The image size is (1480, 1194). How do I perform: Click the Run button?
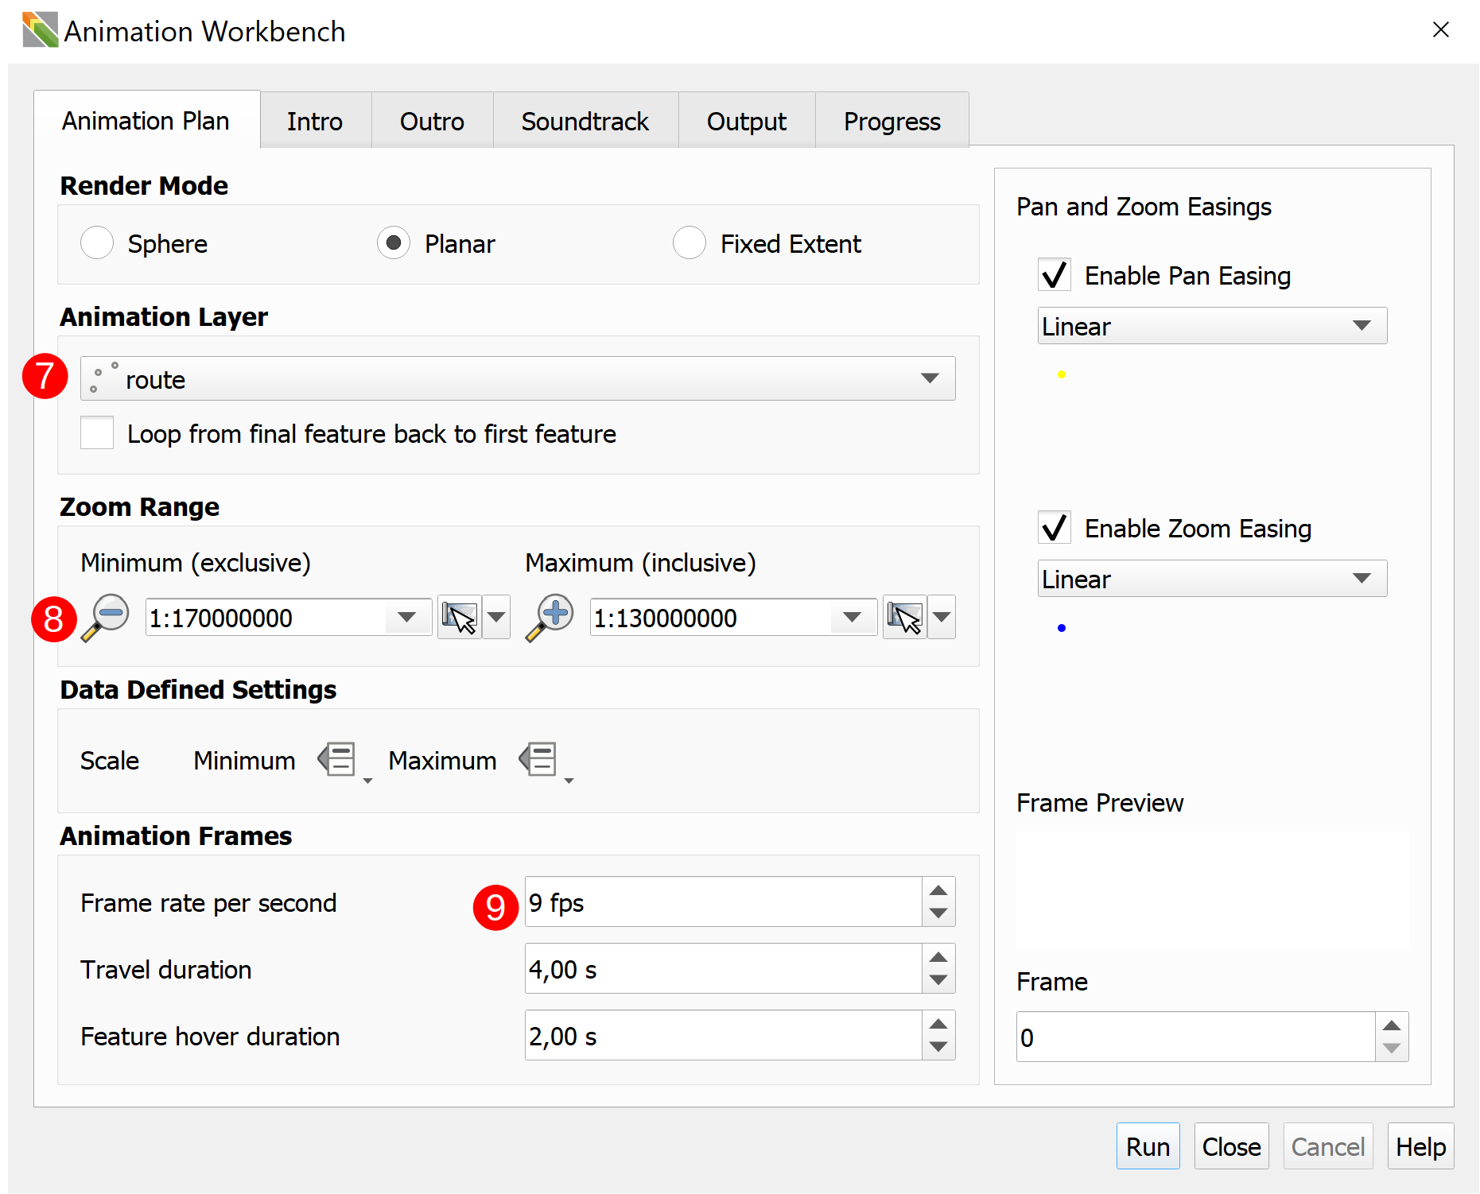[1148, 1146]
